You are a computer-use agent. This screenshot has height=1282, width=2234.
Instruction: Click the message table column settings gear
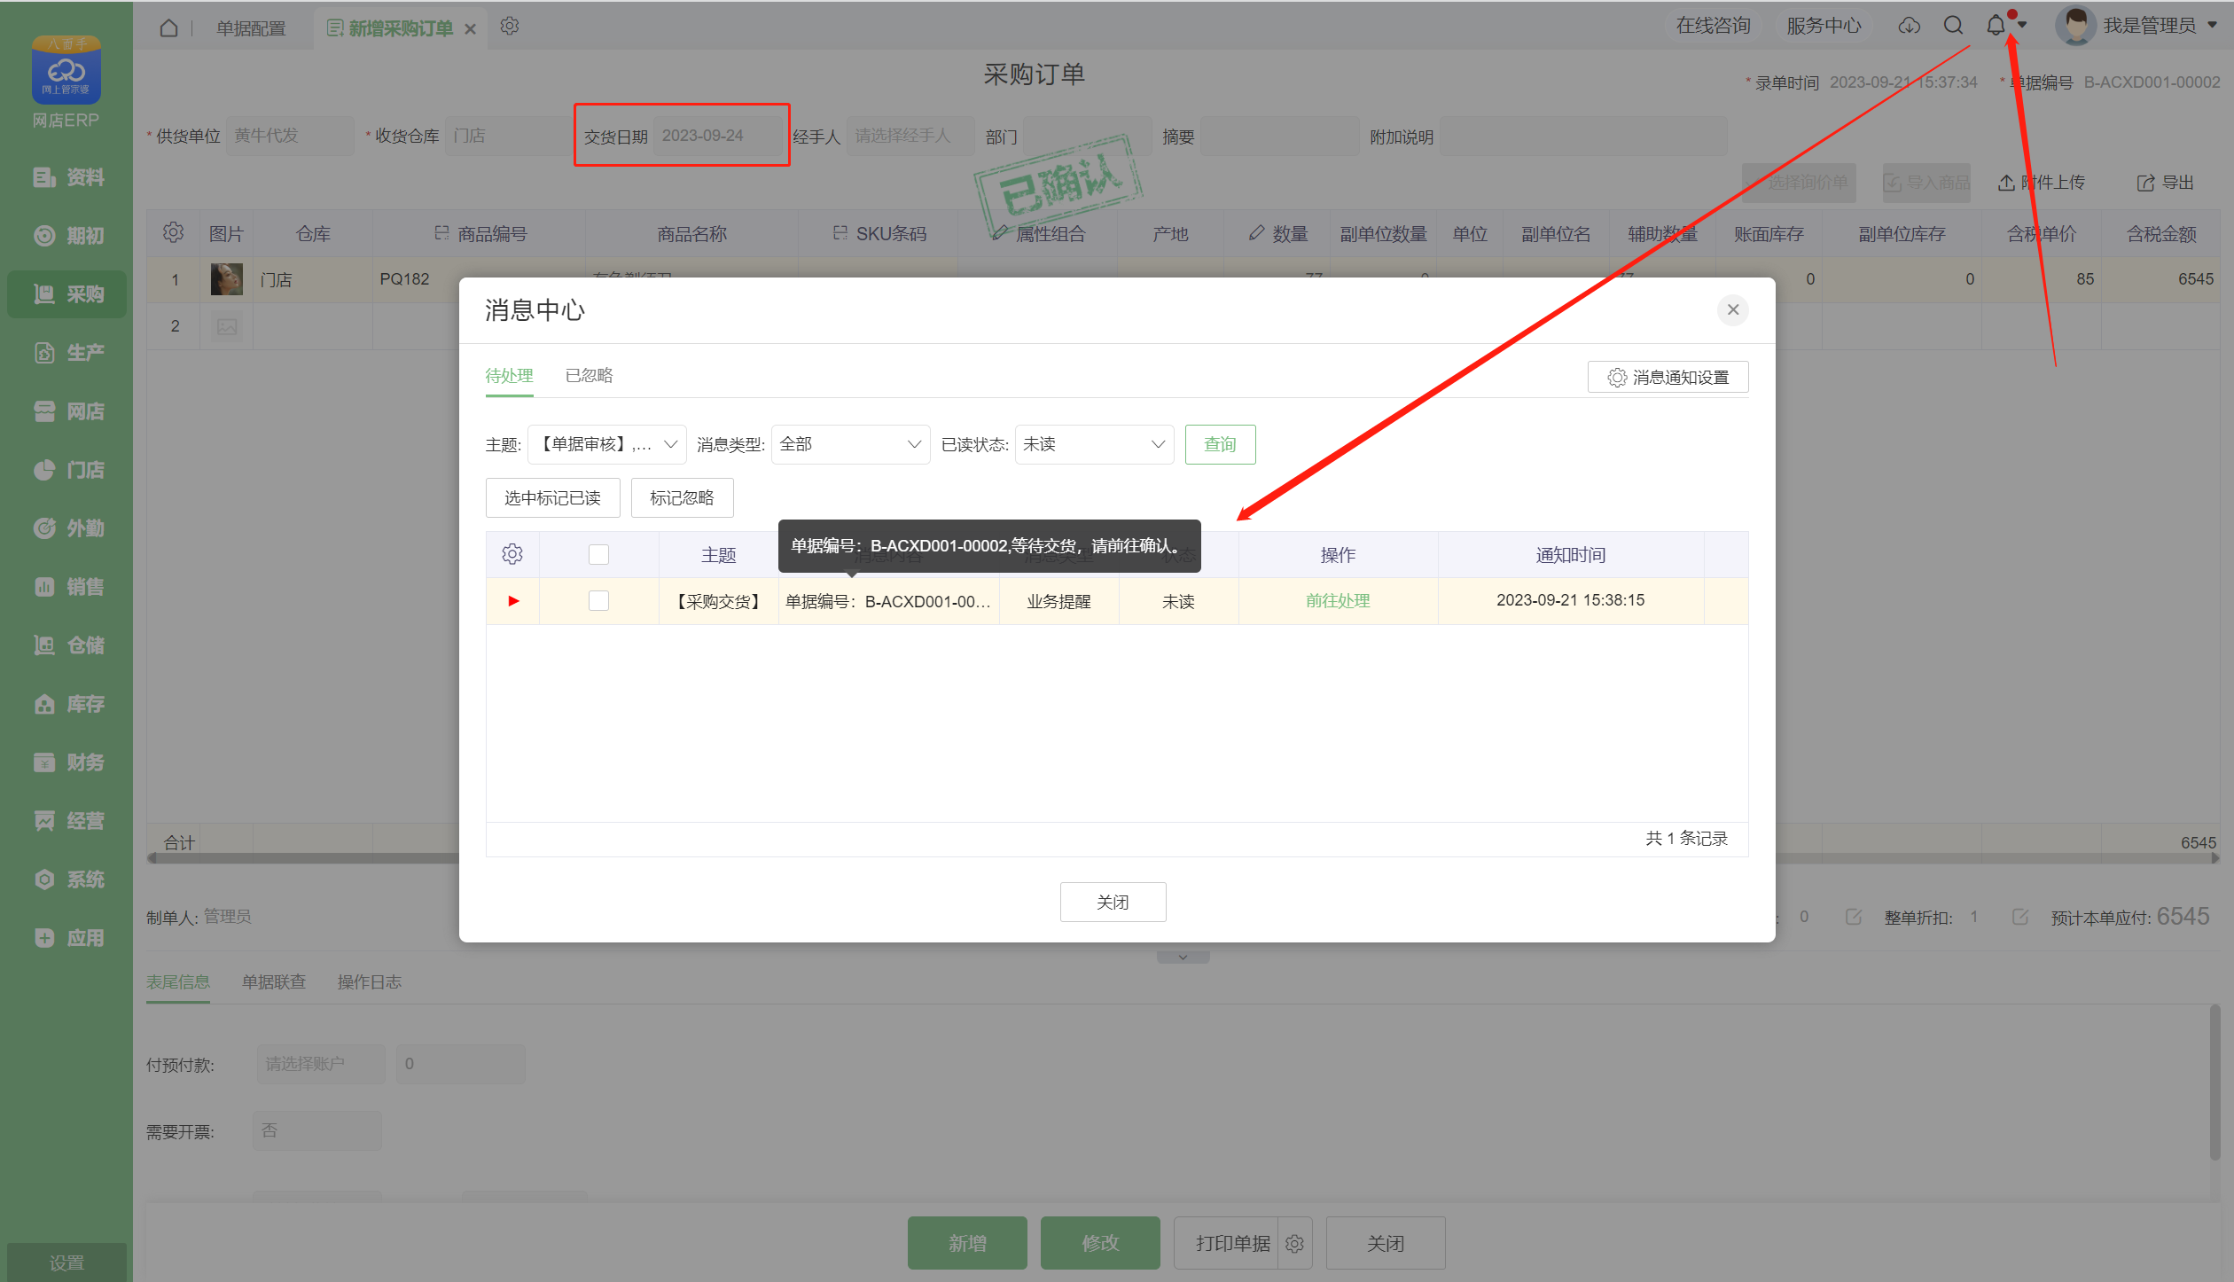pos(512,554)
